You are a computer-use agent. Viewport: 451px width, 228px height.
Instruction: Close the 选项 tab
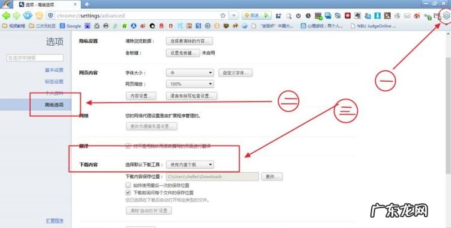pyautogui.click(x=75, y=4)
